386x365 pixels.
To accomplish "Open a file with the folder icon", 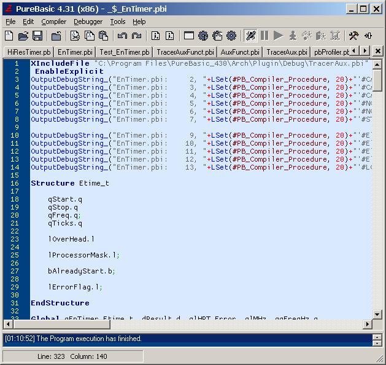I will pyautogui.click(x=23, y=36).
